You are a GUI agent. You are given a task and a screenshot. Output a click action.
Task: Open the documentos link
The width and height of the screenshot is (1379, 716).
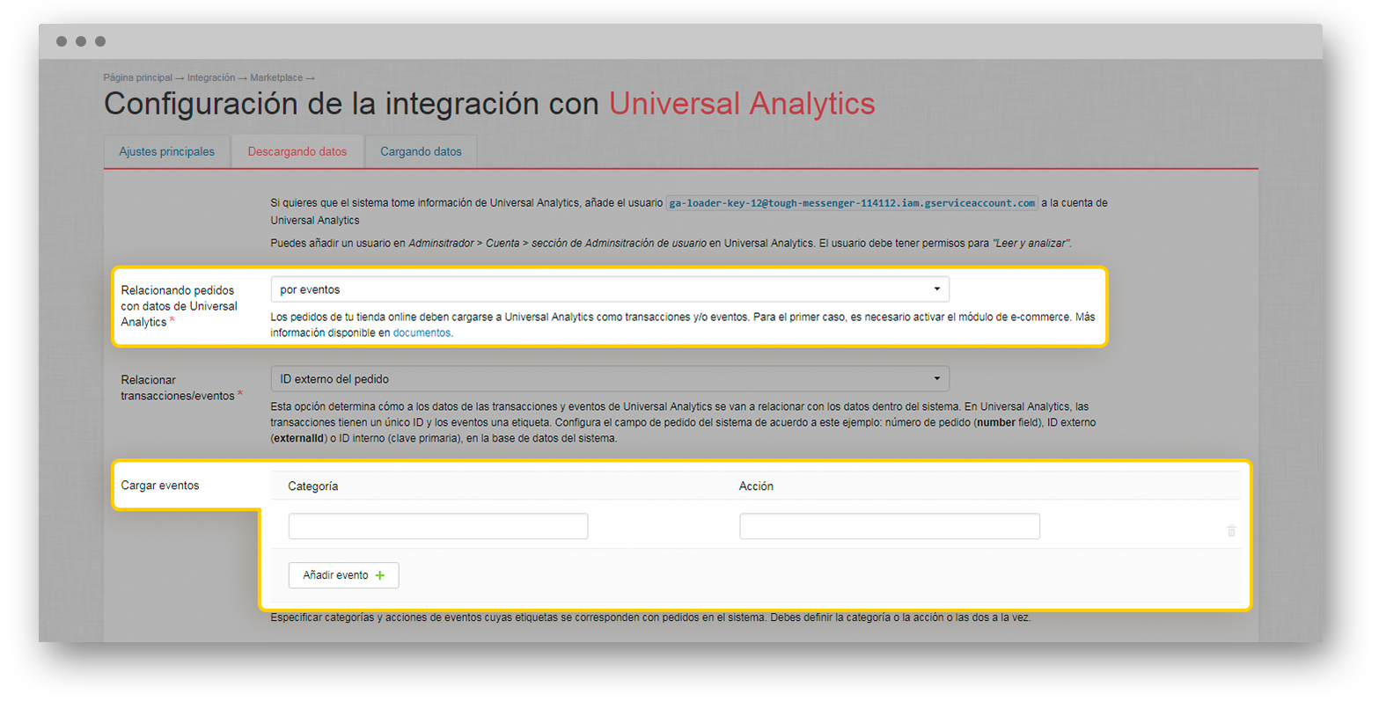(x=422, y=333)
